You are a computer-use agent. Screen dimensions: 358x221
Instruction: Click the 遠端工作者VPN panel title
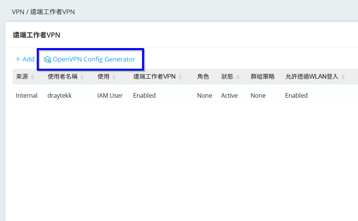point(36,35)
